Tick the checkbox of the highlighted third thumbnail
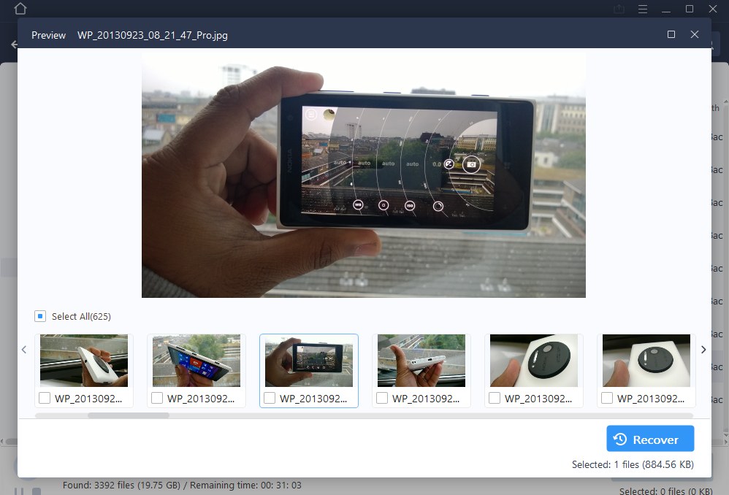Viewport: 729px width, 495px height. 270,398
